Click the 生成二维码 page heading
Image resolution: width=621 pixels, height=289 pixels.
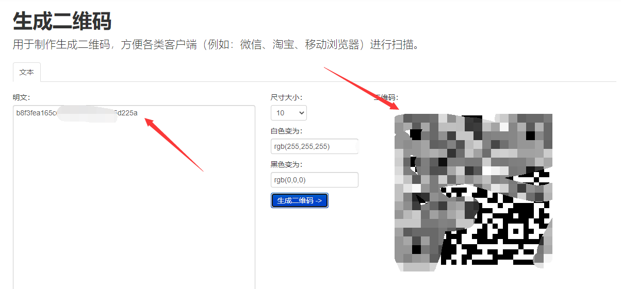(62, 21)
